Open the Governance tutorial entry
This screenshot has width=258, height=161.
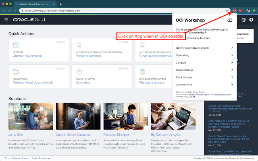point(204,85)
